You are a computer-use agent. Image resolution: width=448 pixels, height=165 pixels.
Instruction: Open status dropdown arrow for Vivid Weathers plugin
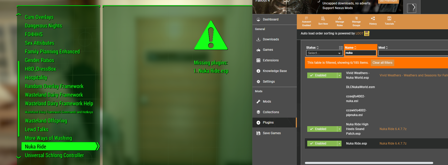coord(339,75)
